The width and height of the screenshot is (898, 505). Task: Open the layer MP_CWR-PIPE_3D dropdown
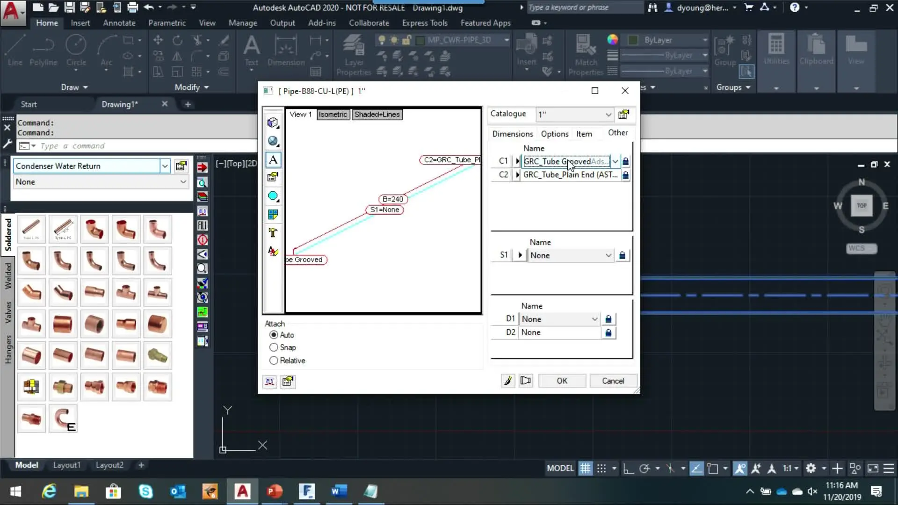(507, 40)
